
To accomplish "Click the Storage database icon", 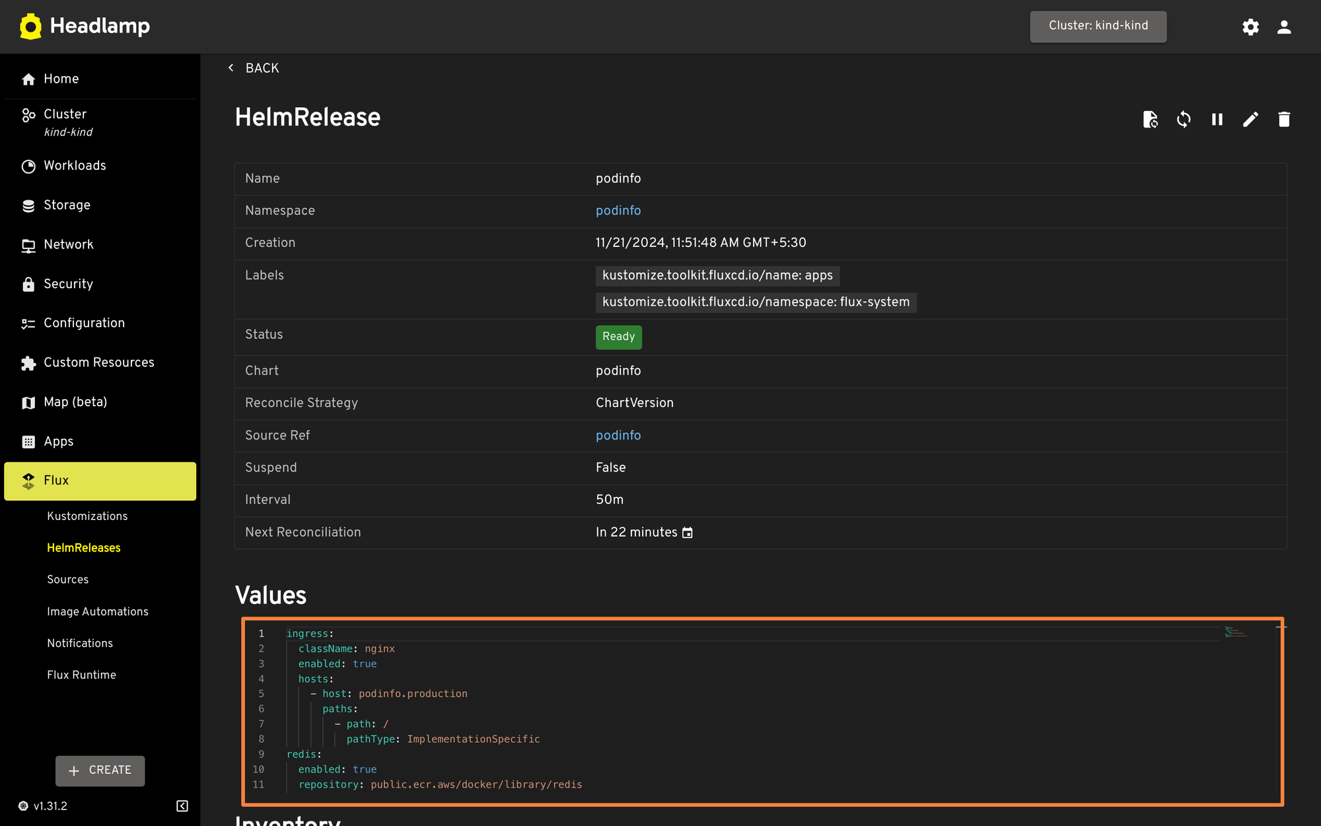I will point(28,206).
